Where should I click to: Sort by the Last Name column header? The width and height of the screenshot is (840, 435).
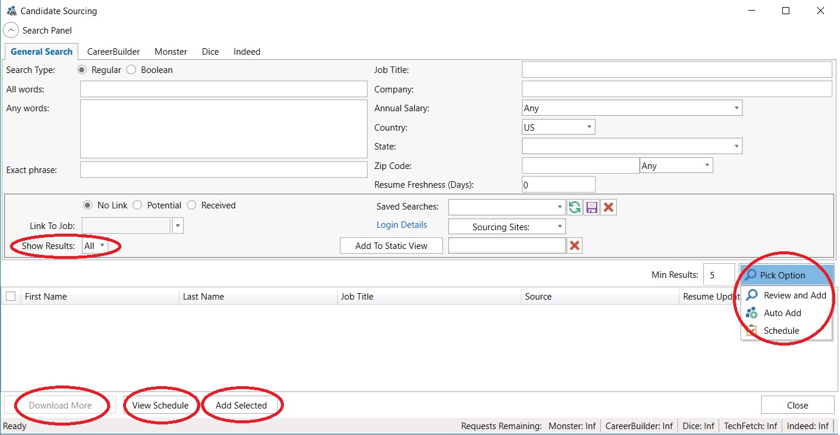click(x=258, y=296)
